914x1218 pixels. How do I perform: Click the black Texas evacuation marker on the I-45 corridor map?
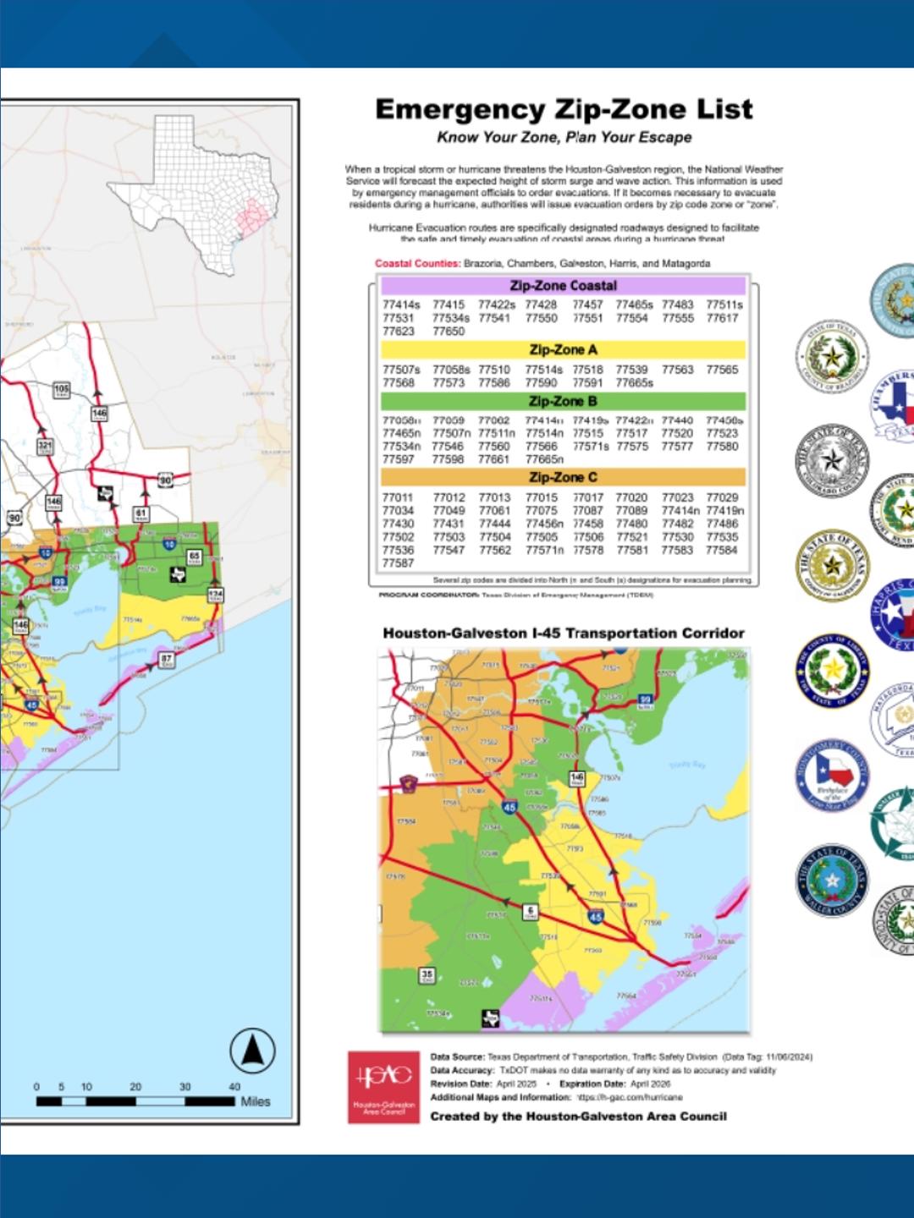(490, 1018)
